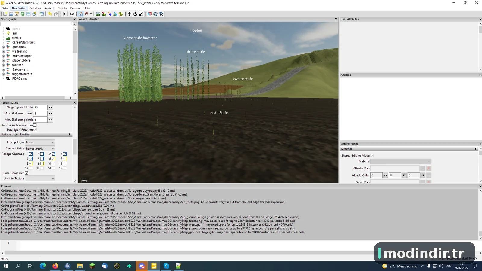
Task: Click the New scene toolbar icon
Action: [x=5, y=14]
